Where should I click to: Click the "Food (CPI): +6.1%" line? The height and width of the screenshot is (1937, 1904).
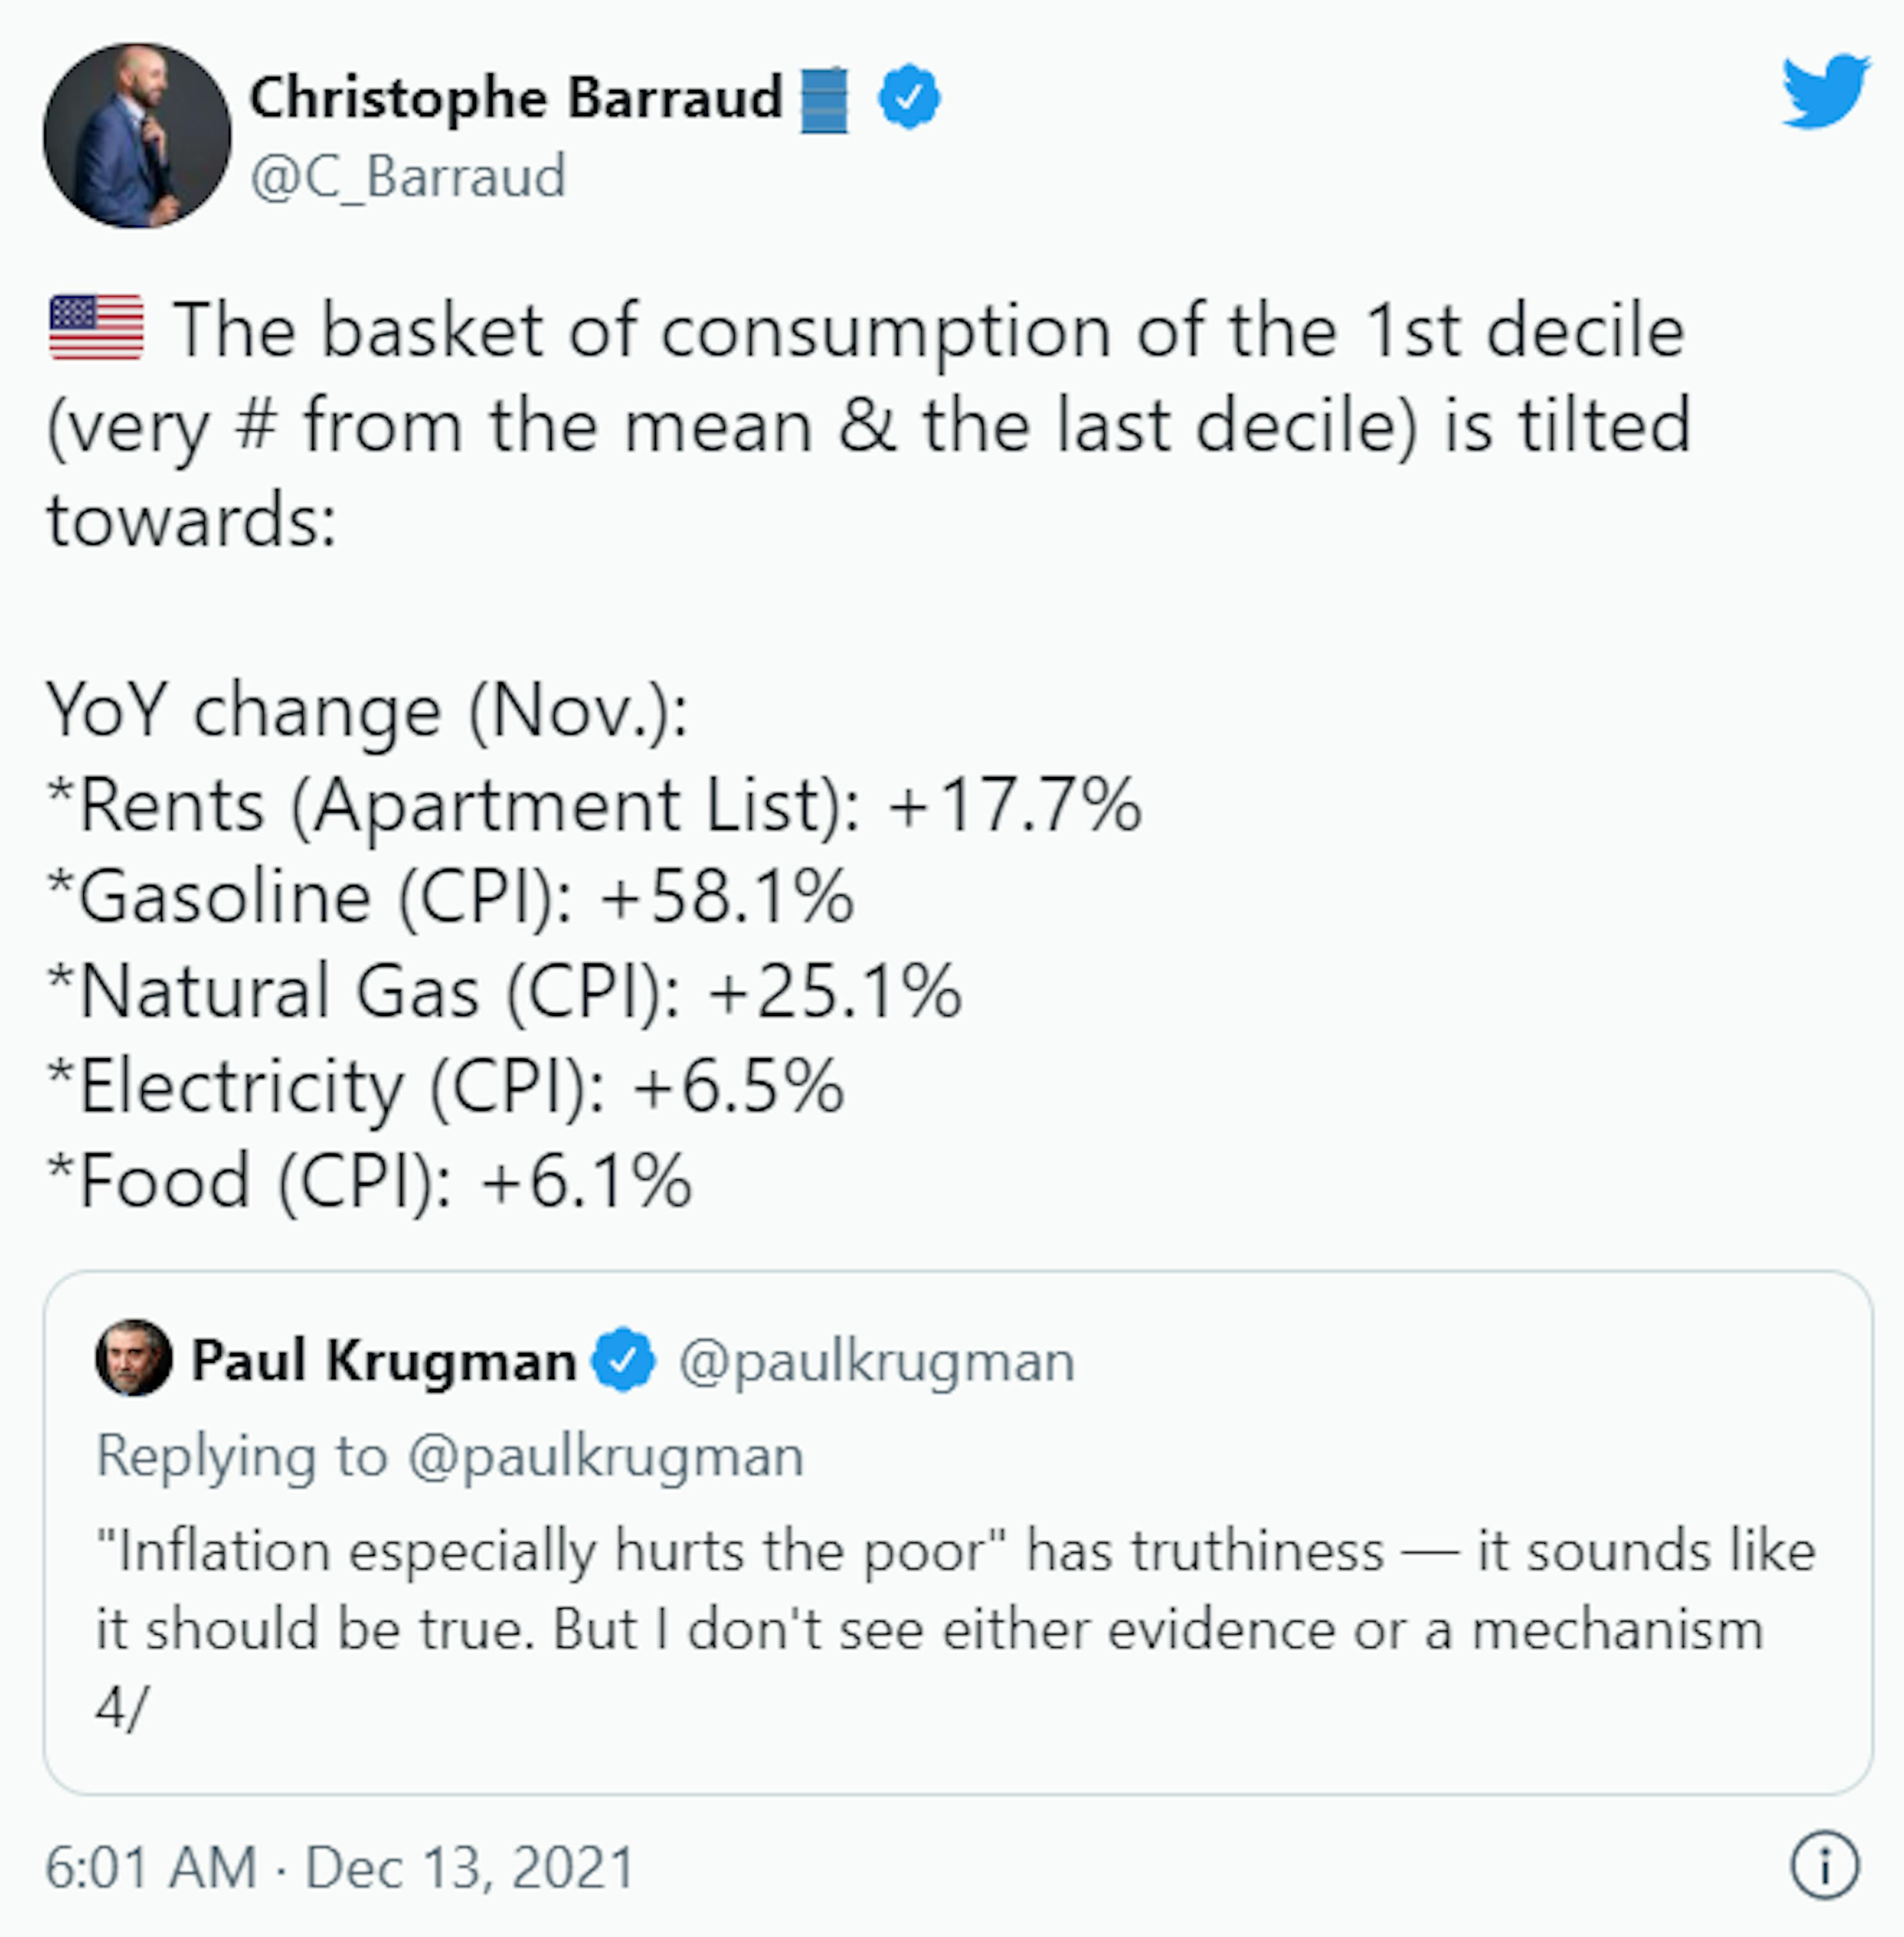click(369, 1180)
